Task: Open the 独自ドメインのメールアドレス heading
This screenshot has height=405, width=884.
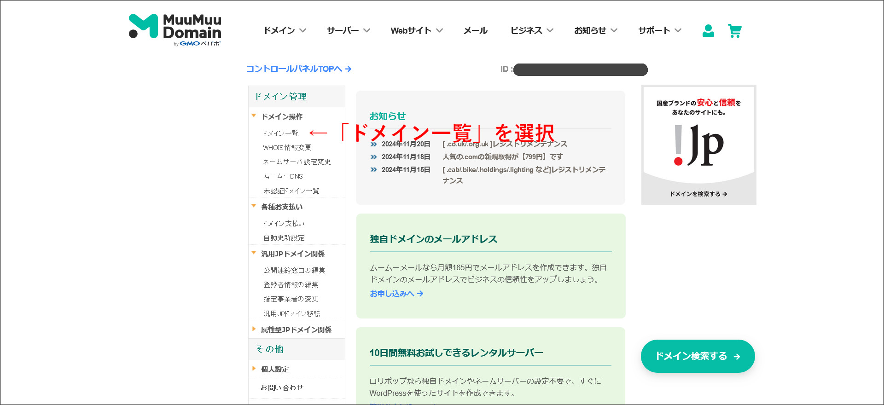Action: pos(434,239)
